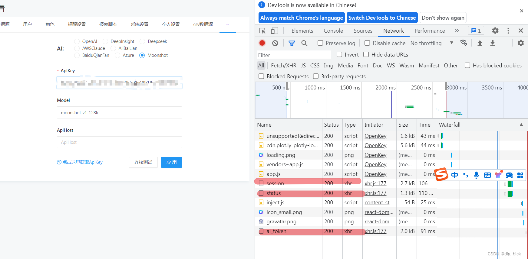Viewport: 528px width, 259px height.
Task: Activate Sogou voice input microphone
Action: [x=476, y=175]
